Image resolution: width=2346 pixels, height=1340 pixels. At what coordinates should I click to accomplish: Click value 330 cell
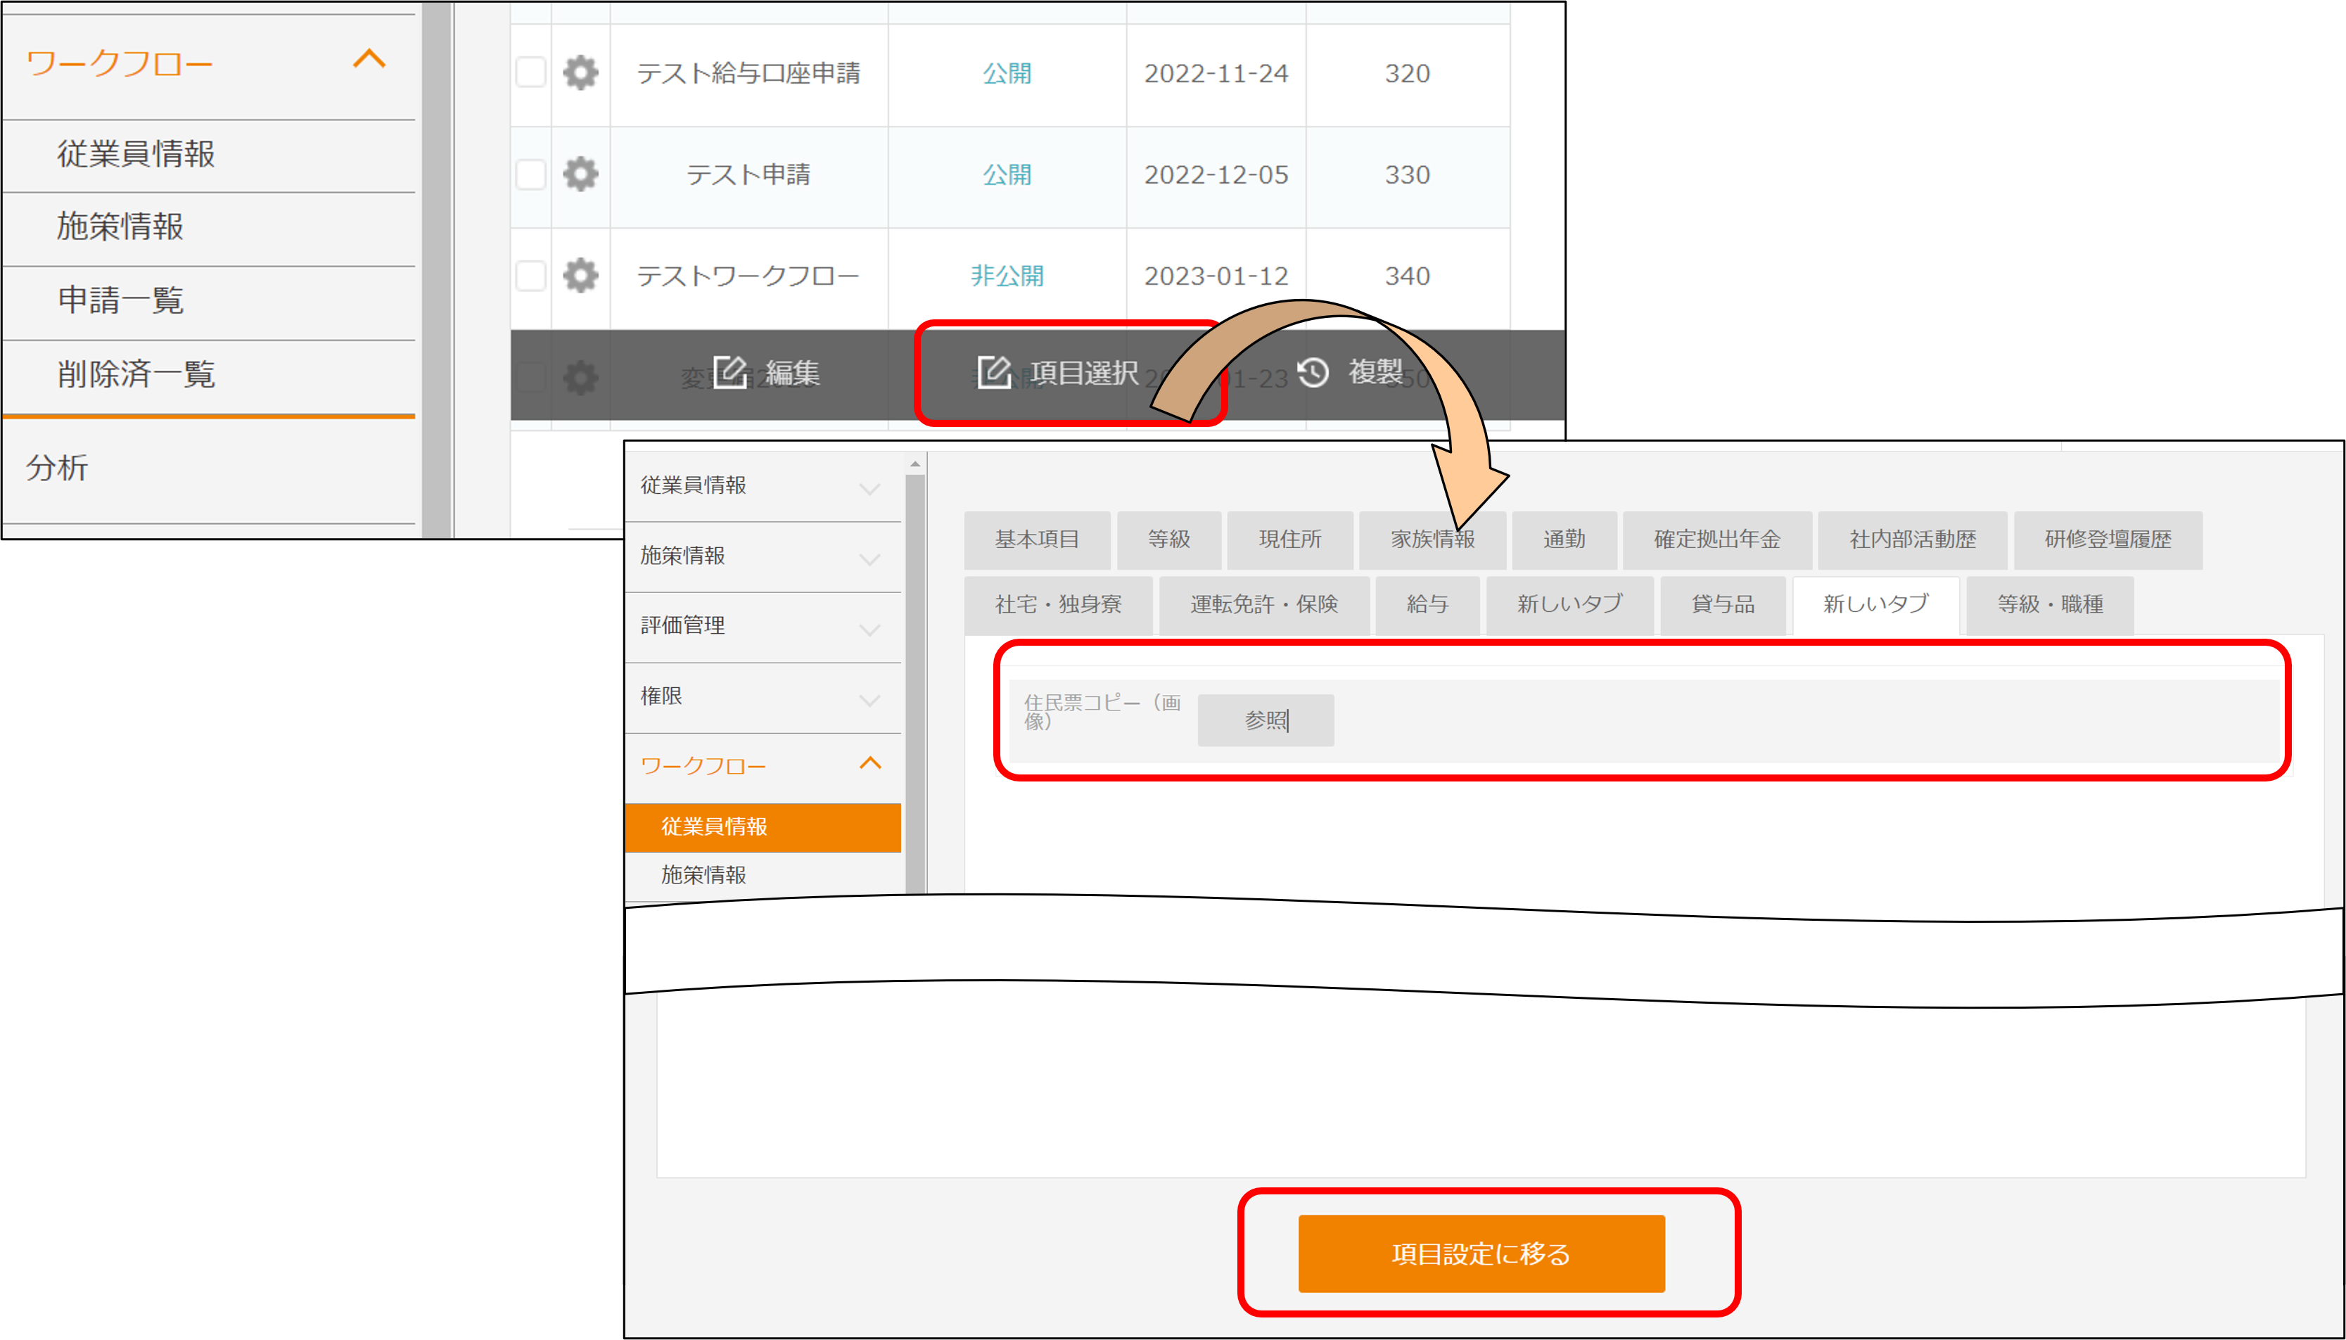point(1407,175)
